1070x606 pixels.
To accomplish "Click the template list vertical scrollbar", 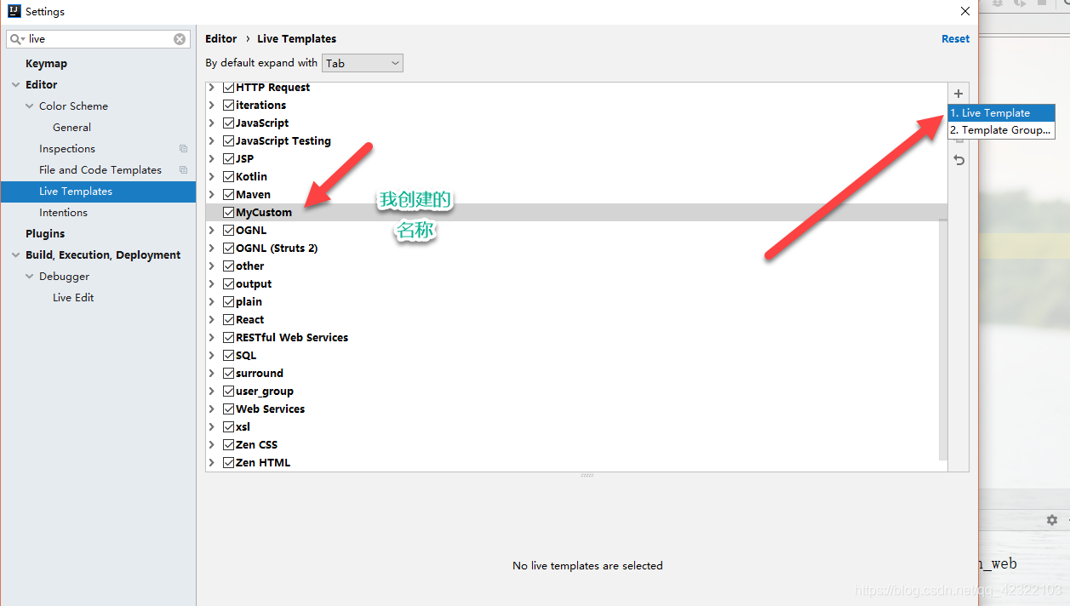I will click(x=942, y=339).
